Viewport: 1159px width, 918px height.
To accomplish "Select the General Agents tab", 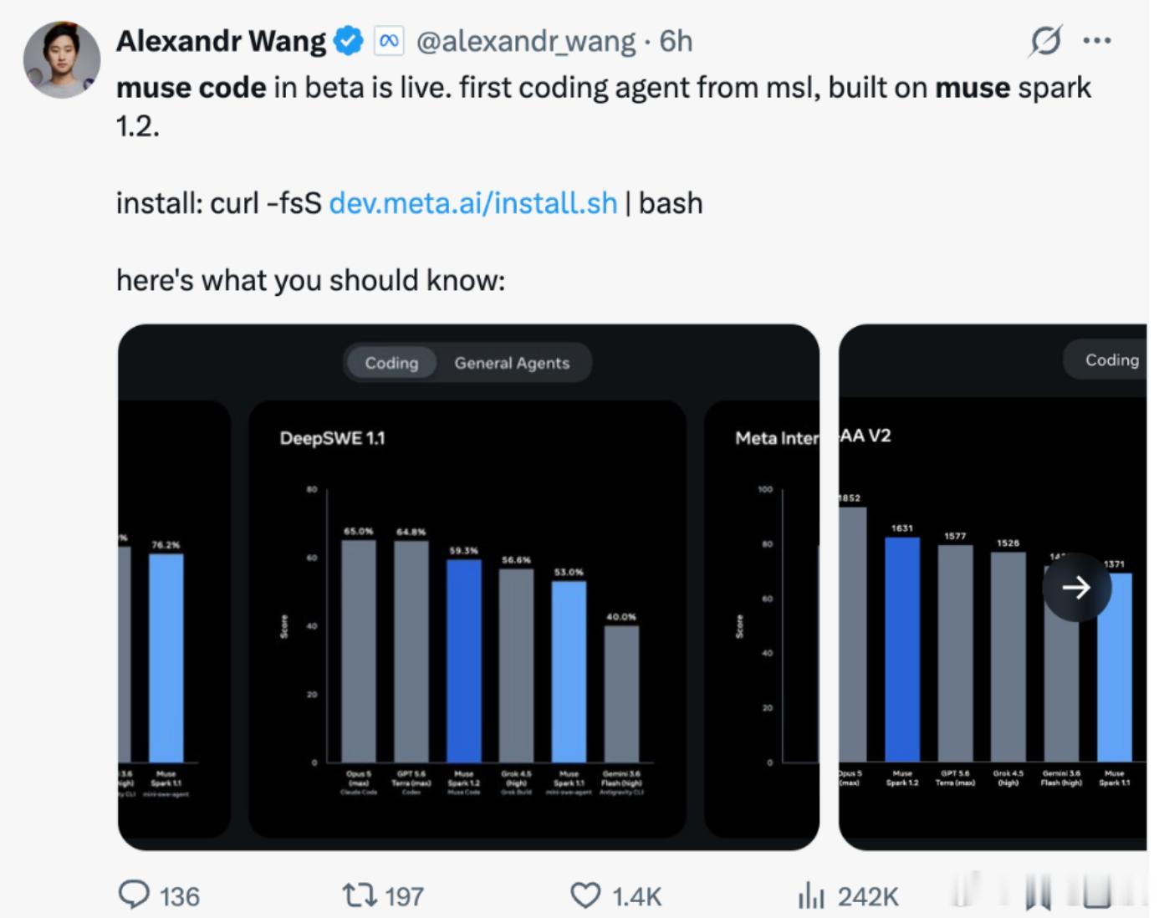I will 512,363.
